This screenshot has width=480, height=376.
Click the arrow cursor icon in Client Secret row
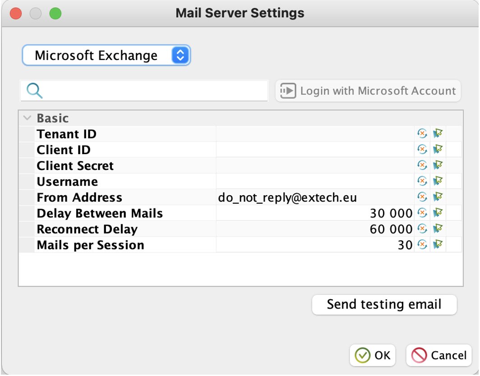click(438, 165)
